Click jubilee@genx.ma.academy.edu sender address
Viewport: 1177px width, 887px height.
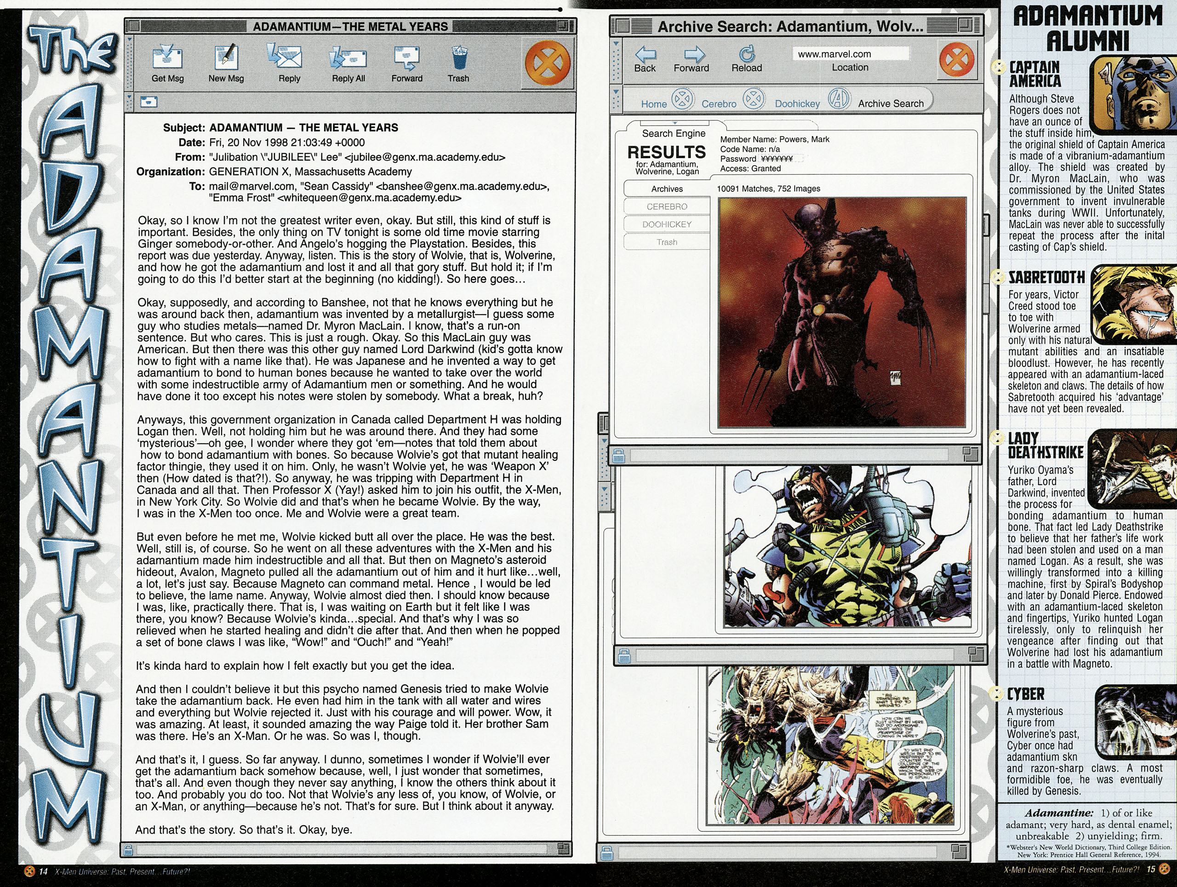(425, 157)
